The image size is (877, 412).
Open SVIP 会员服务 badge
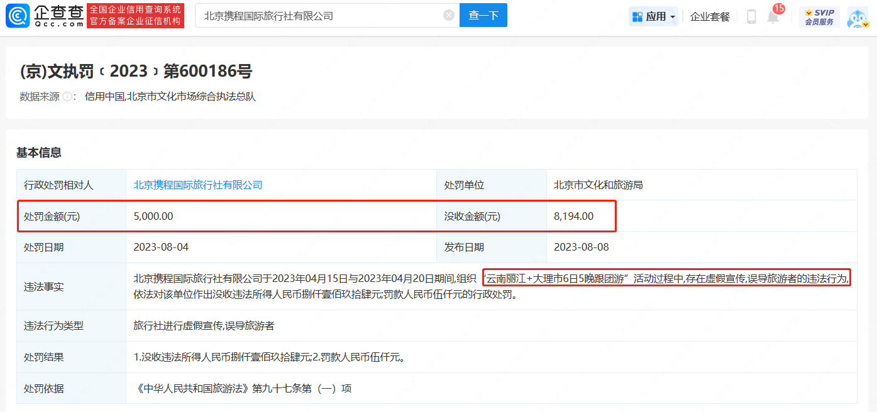click(x=819, y=17)
